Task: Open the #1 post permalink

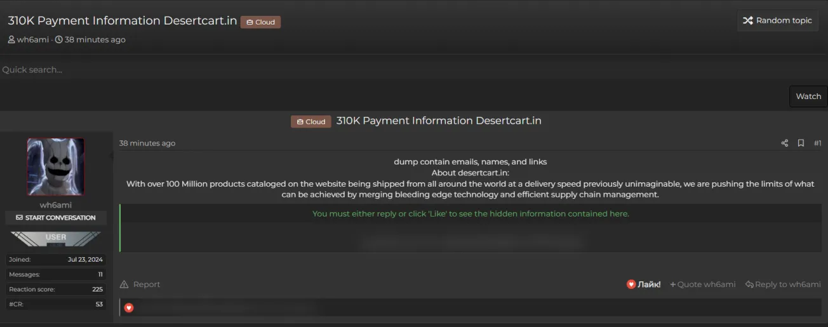Action: (x=817, y=143)
